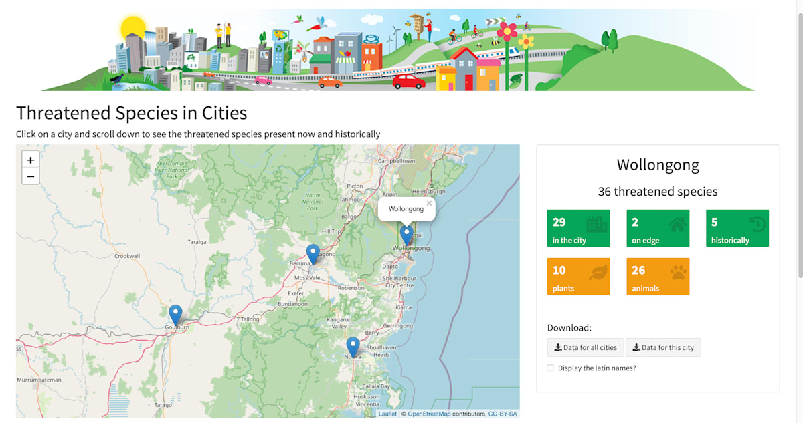This screenshot has height=423, width=803.
Task: Select the marker pin near Nowra
Action: coord(353,343)
